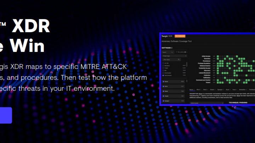Open the Credential Access tactic link
Image resolution: width=255 pixels, height=143 pixels.
pos(205,68)
